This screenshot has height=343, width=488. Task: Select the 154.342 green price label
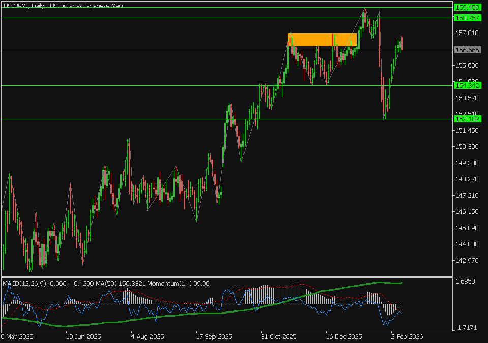467,85
